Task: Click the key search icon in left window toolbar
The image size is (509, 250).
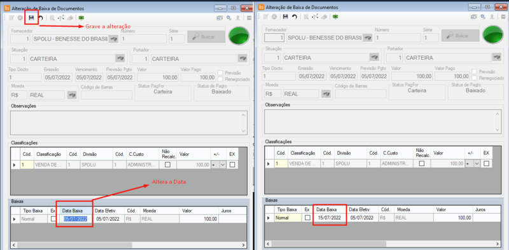Action: [229, 18]
